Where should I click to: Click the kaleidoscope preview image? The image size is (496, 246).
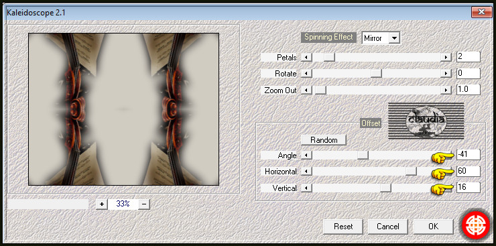124,109
